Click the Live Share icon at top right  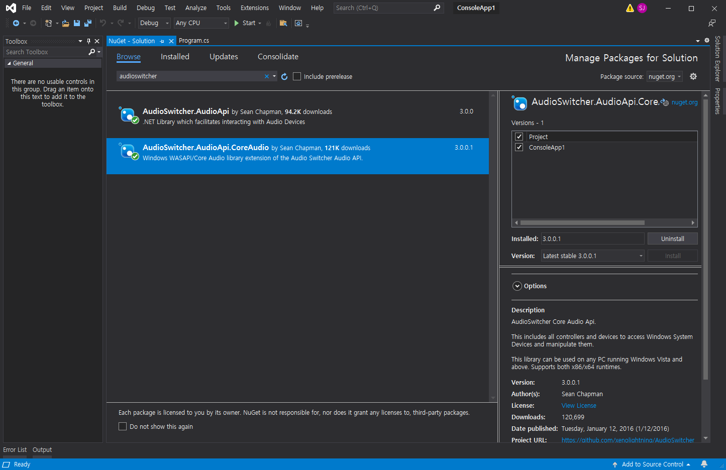(x=712, y=23)
